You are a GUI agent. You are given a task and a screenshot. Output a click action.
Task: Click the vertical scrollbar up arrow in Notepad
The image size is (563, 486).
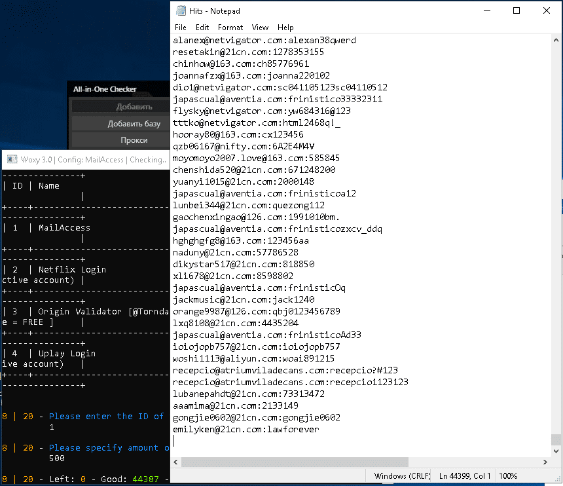[556, 40]
